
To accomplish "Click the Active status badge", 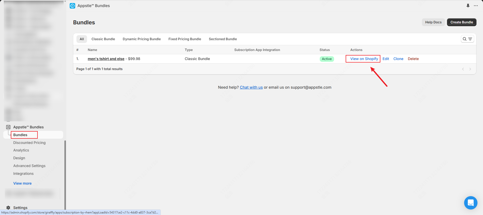I will click(327, 59).
